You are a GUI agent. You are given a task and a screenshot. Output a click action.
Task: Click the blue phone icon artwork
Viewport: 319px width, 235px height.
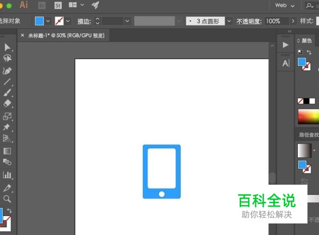162,172
